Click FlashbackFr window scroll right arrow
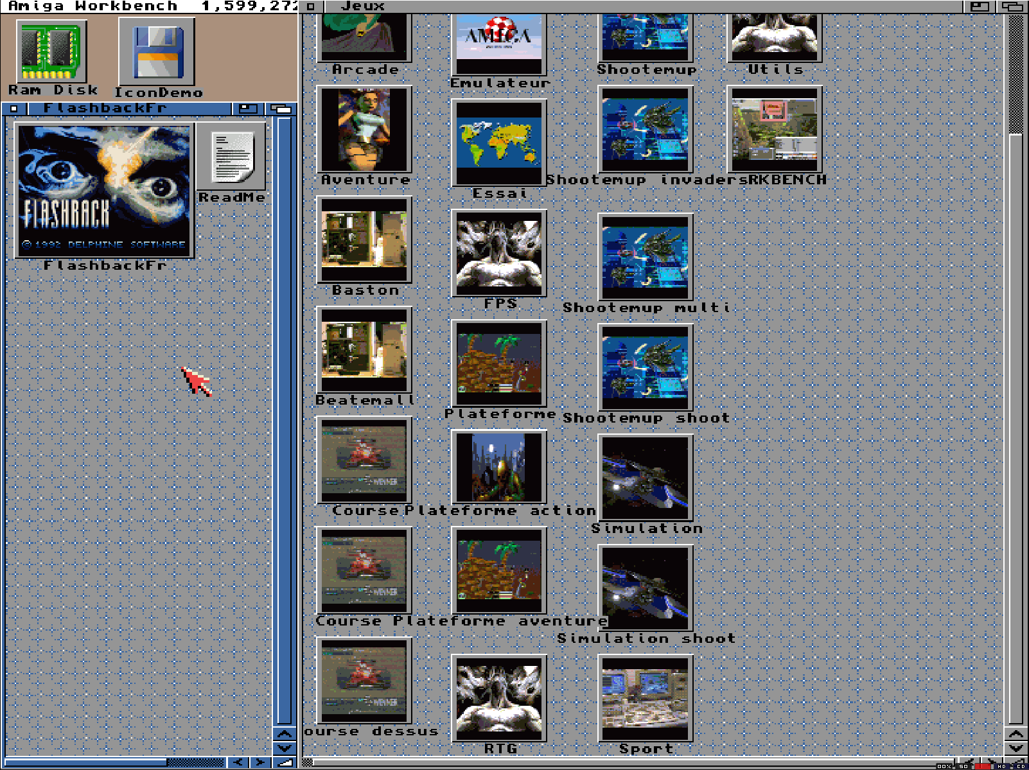The height and width of the screenshot is (770, 1029). [x=259, y=762]
